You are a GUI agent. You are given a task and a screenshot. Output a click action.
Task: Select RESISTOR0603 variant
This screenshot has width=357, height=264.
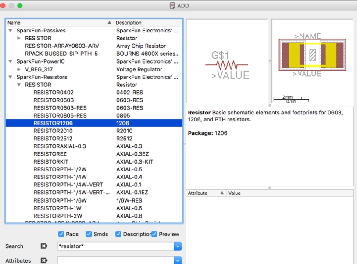click(94, 100)
